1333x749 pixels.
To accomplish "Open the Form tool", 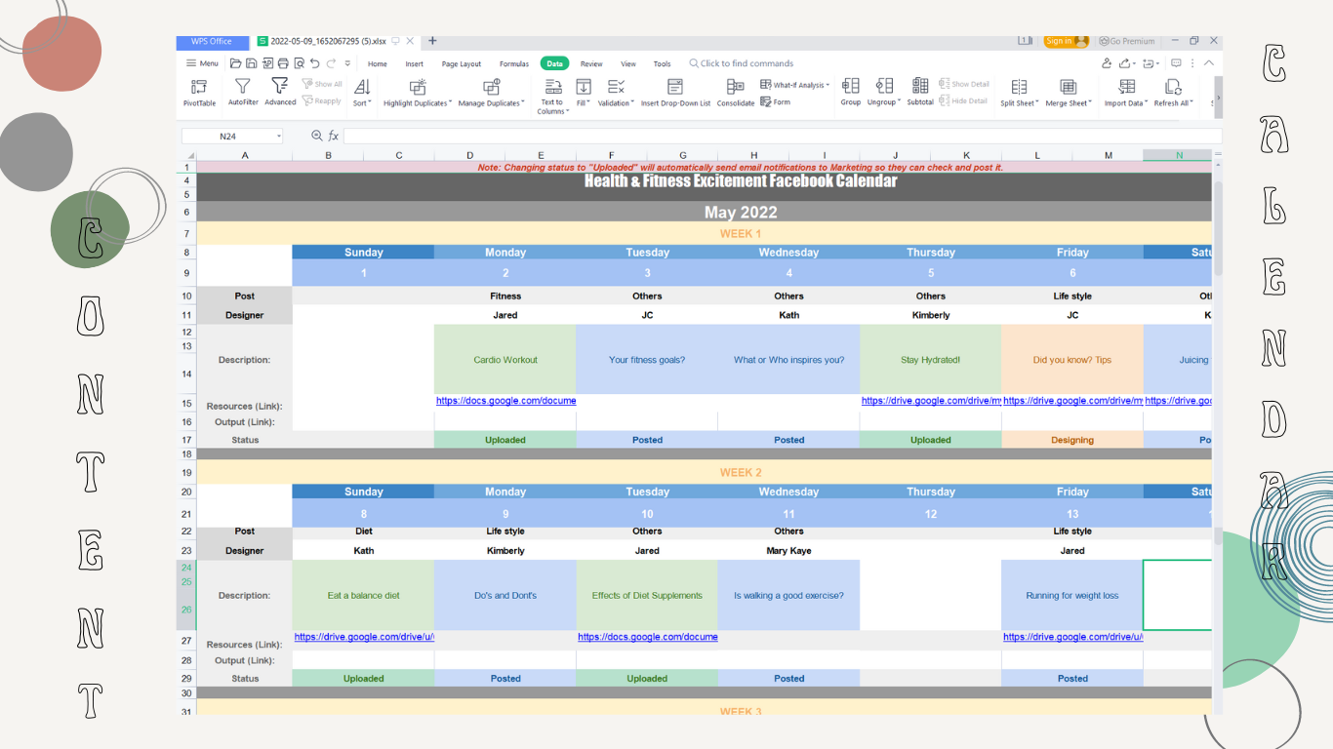I will click(x=776, y=101).
